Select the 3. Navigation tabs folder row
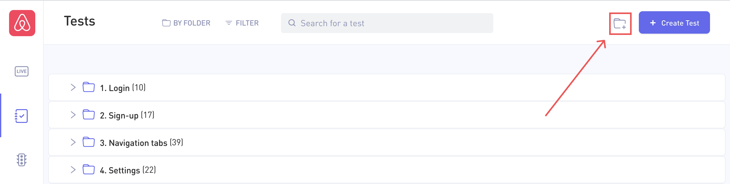 coord(387,142)
